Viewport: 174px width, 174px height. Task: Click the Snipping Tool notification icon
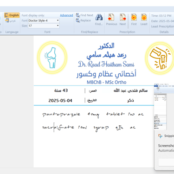tap(160, 136)
